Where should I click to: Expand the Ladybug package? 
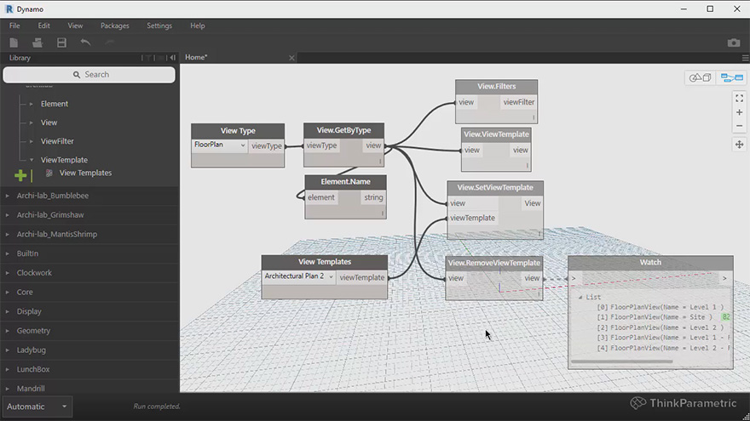7,350
